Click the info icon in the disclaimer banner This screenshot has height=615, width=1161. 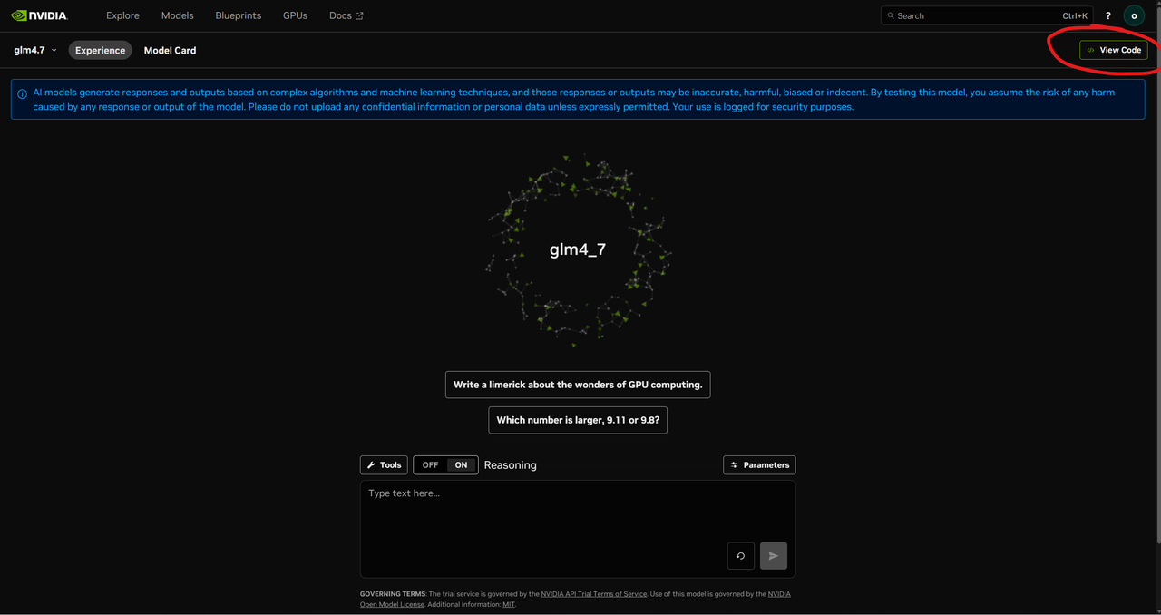[x=23, y=93]
